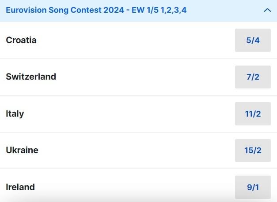Add Switzerland's odds to the betslip

[253, 77]
